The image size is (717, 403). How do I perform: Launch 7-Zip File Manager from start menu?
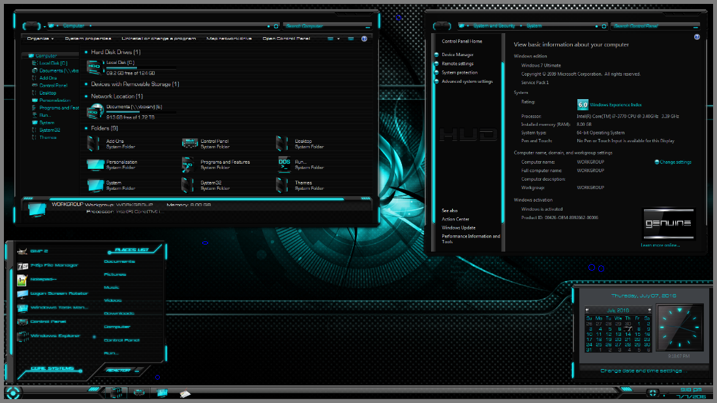pos(48,265)
